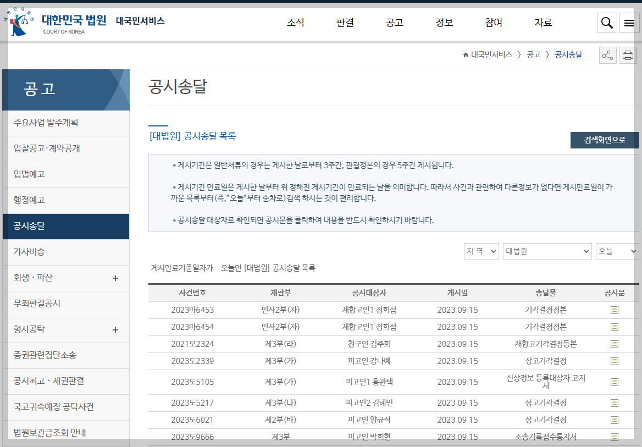Click the 검색화면으로 button
This screenshot has height=447, width=642.
point(604,140)
